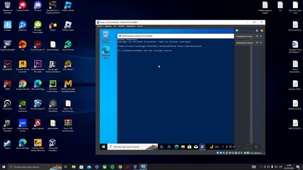This screenshot has width=303, height=170.
Task: Click the guest VM search box
Action: 133,147
